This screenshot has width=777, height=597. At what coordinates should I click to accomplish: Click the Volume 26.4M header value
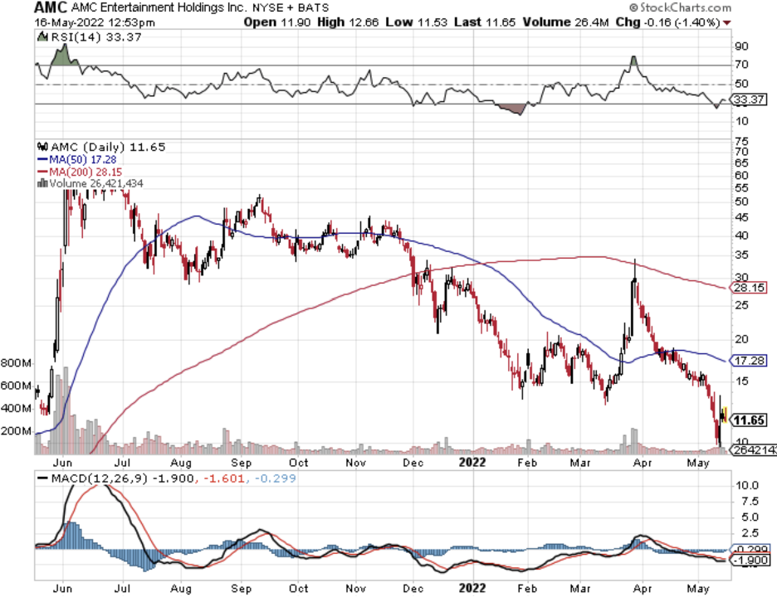tap(565, 22)
